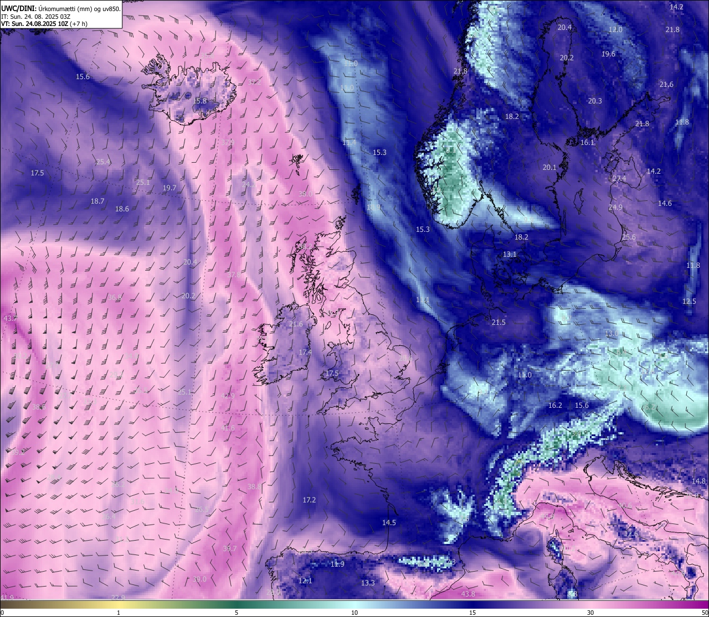The width and height of the screenshot is (709, 617).
Task: Click the dark navy band of the color scale
Action: coord(472,605)
